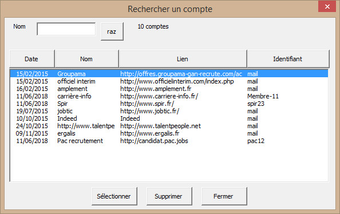
Task: Click the Supprimer button
Action: point(169,196)
